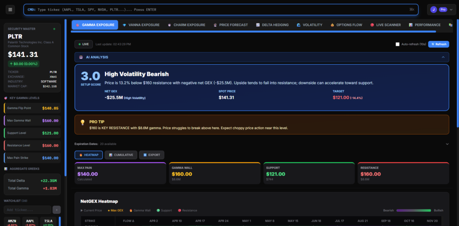The width and height of the screenshot is (459, 226).
Task: Click the red Resistance legend dot
Action: (x=179, y=210)
